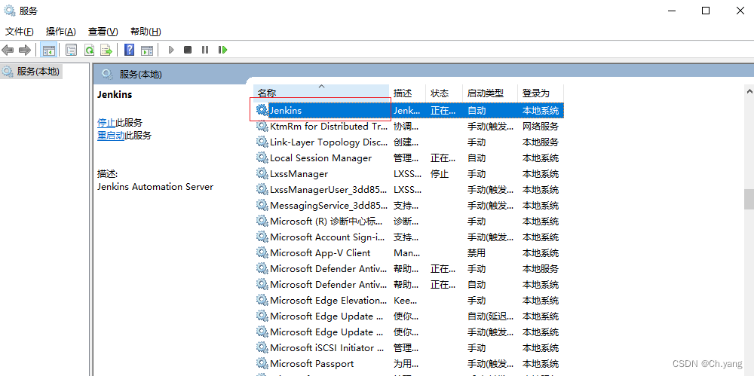Click 网络服务 logon cell of KtmRm row
This screenshot has height=376, width=754.
click(541, 127)
